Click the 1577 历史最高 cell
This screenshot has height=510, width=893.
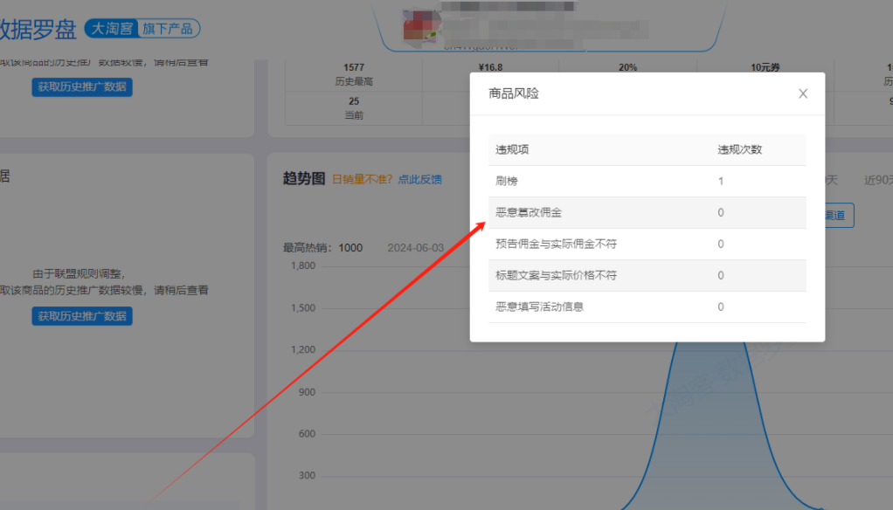point(354,74)
